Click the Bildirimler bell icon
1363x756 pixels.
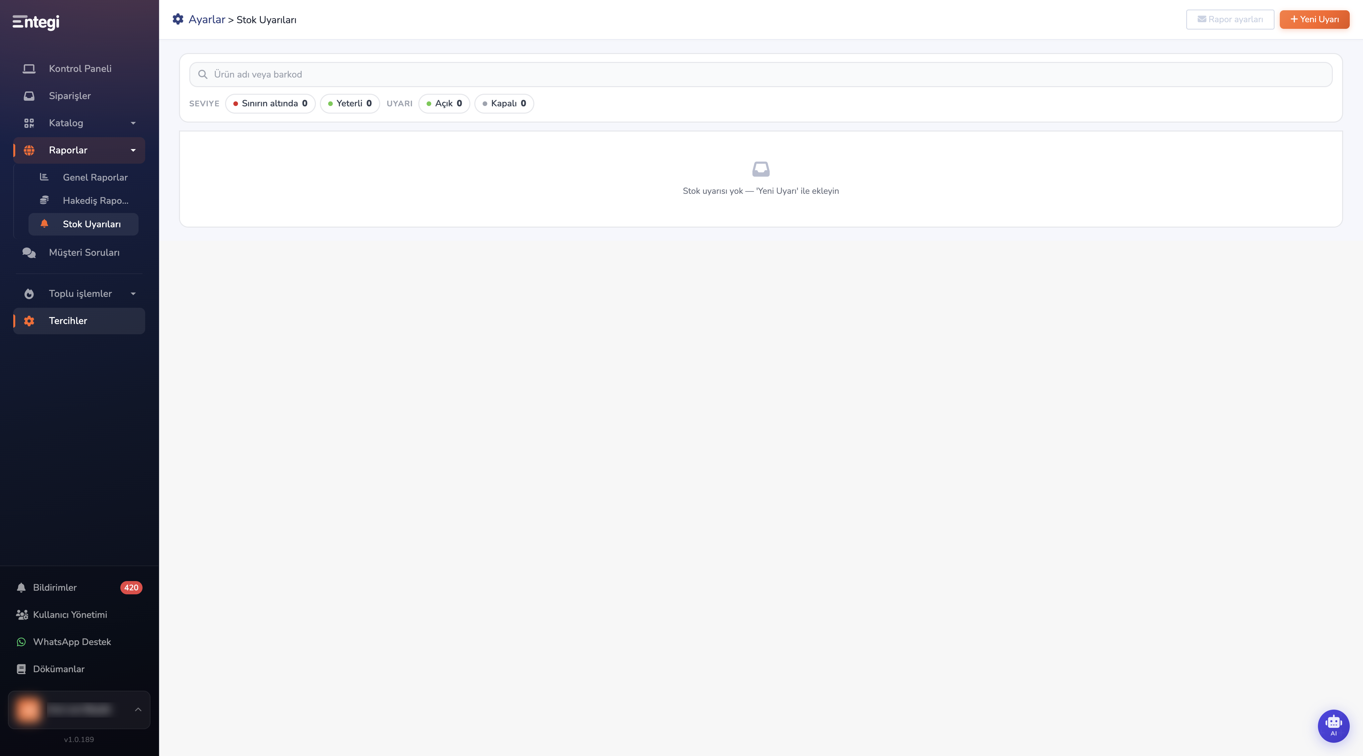(x=21, y=587)
